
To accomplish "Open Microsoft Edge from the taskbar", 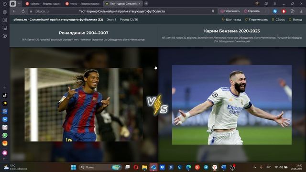I will 188,167.
